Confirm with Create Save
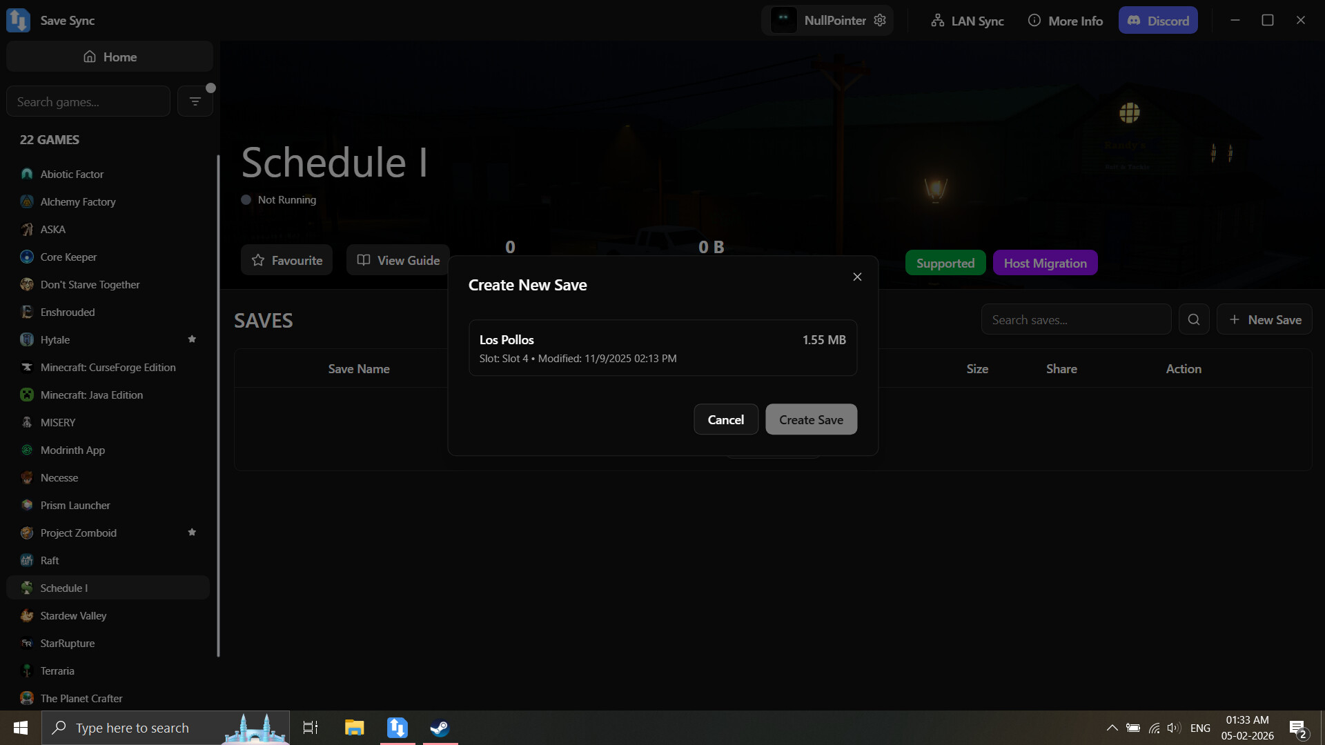Image resolution: width=1325 pixels, height=745 pixels. coord(811,419)
